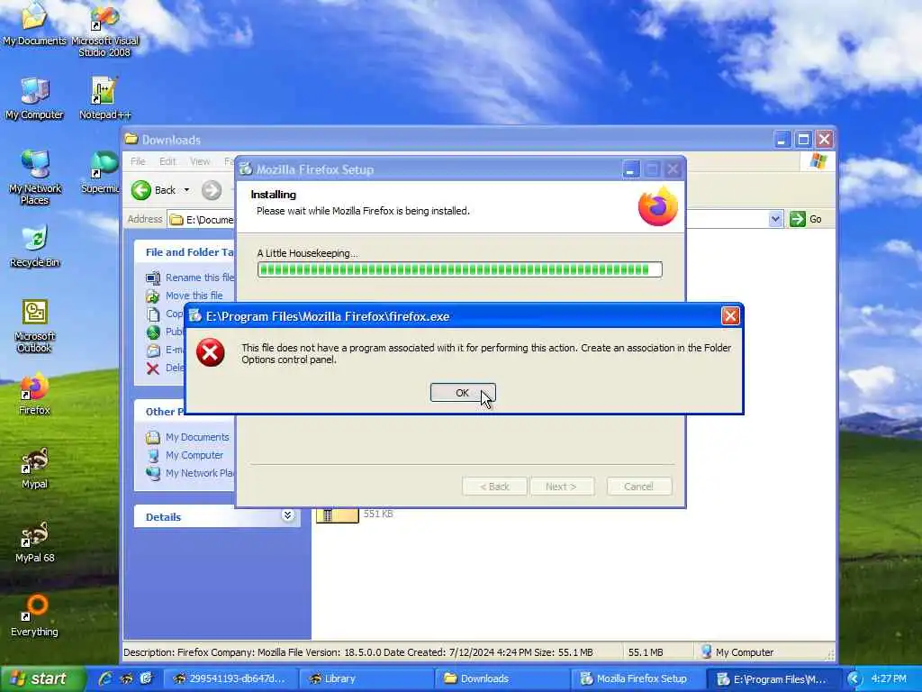
Task: Open My Computer link in Other Places
Action: [x=194, y=455]
